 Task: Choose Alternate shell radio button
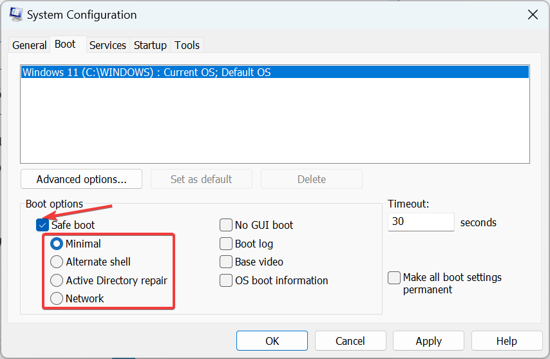(57, 262)
